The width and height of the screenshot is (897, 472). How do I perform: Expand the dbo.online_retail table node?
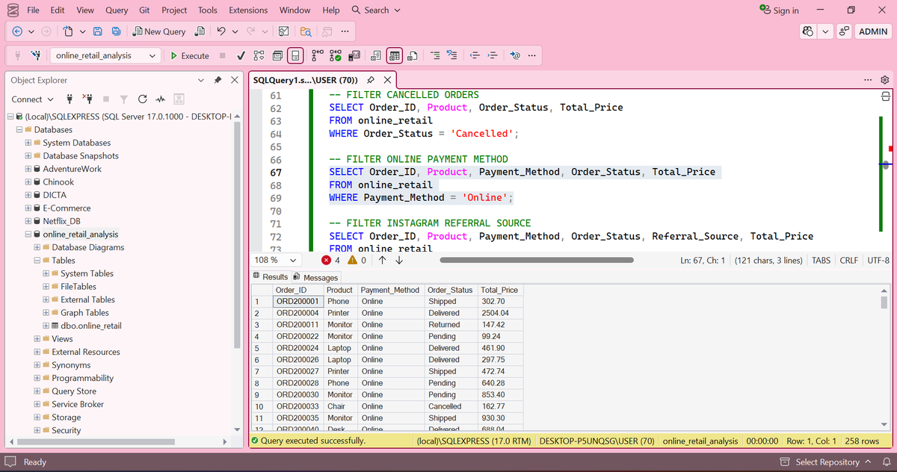(x=46, y=326)
